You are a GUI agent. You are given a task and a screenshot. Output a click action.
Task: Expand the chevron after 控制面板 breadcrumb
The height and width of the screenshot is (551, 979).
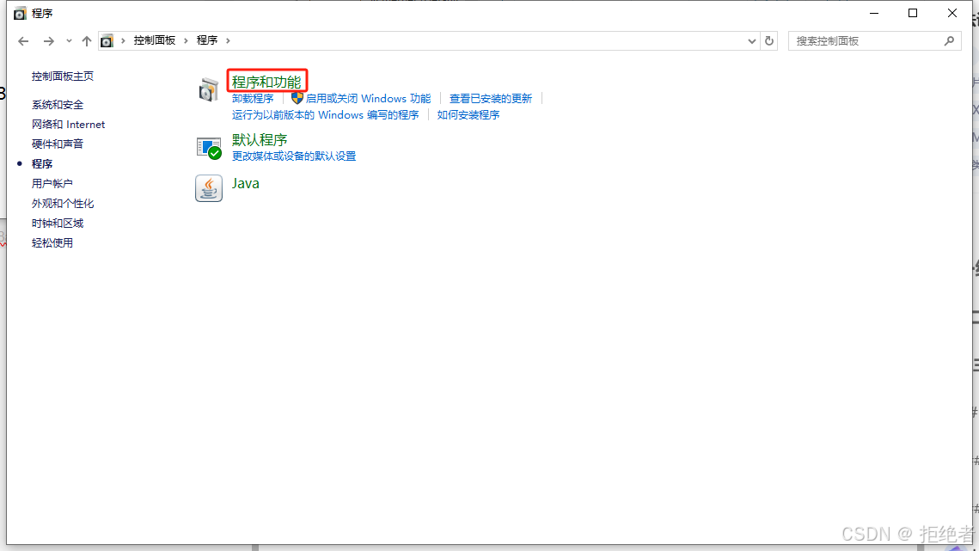[187, 40]
